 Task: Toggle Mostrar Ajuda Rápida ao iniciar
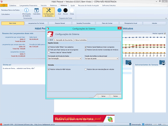click(86, 47)
